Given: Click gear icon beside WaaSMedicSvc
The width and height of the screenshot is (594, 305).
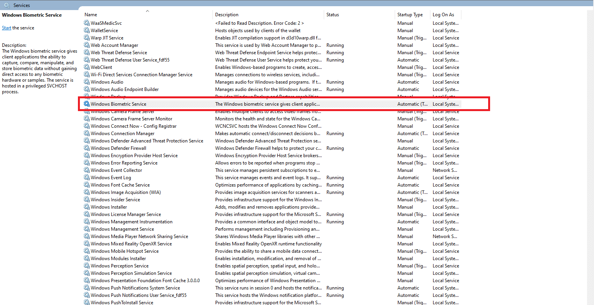Looking at the screenshot, I should point(87,23).
